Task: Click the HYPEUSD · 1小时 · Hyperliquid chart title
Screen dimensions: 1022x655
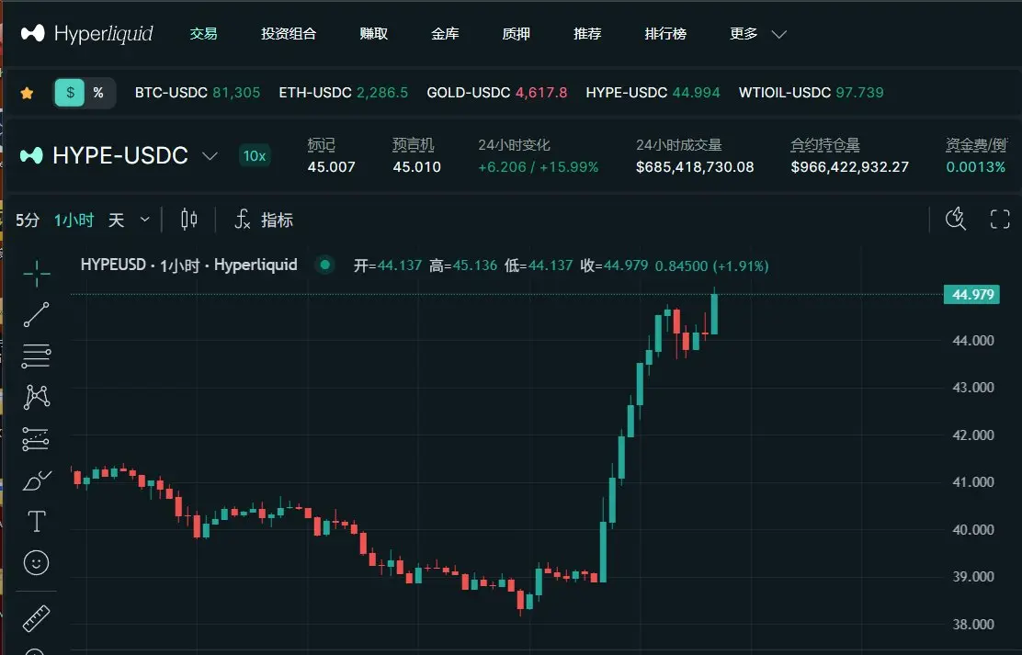Action: 189,265
